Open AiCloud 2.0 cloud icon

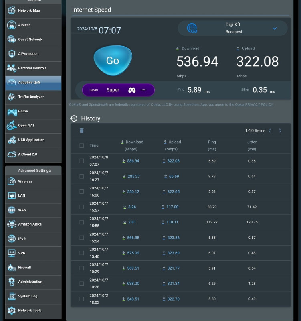click(x=12, y=154)
